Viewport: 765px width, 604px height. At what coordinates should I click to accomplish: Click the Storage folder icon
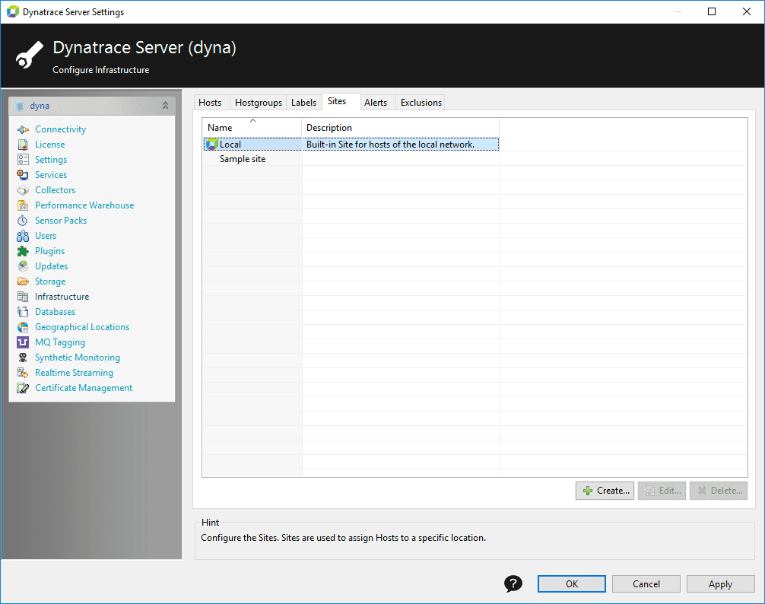click(23, 281)
